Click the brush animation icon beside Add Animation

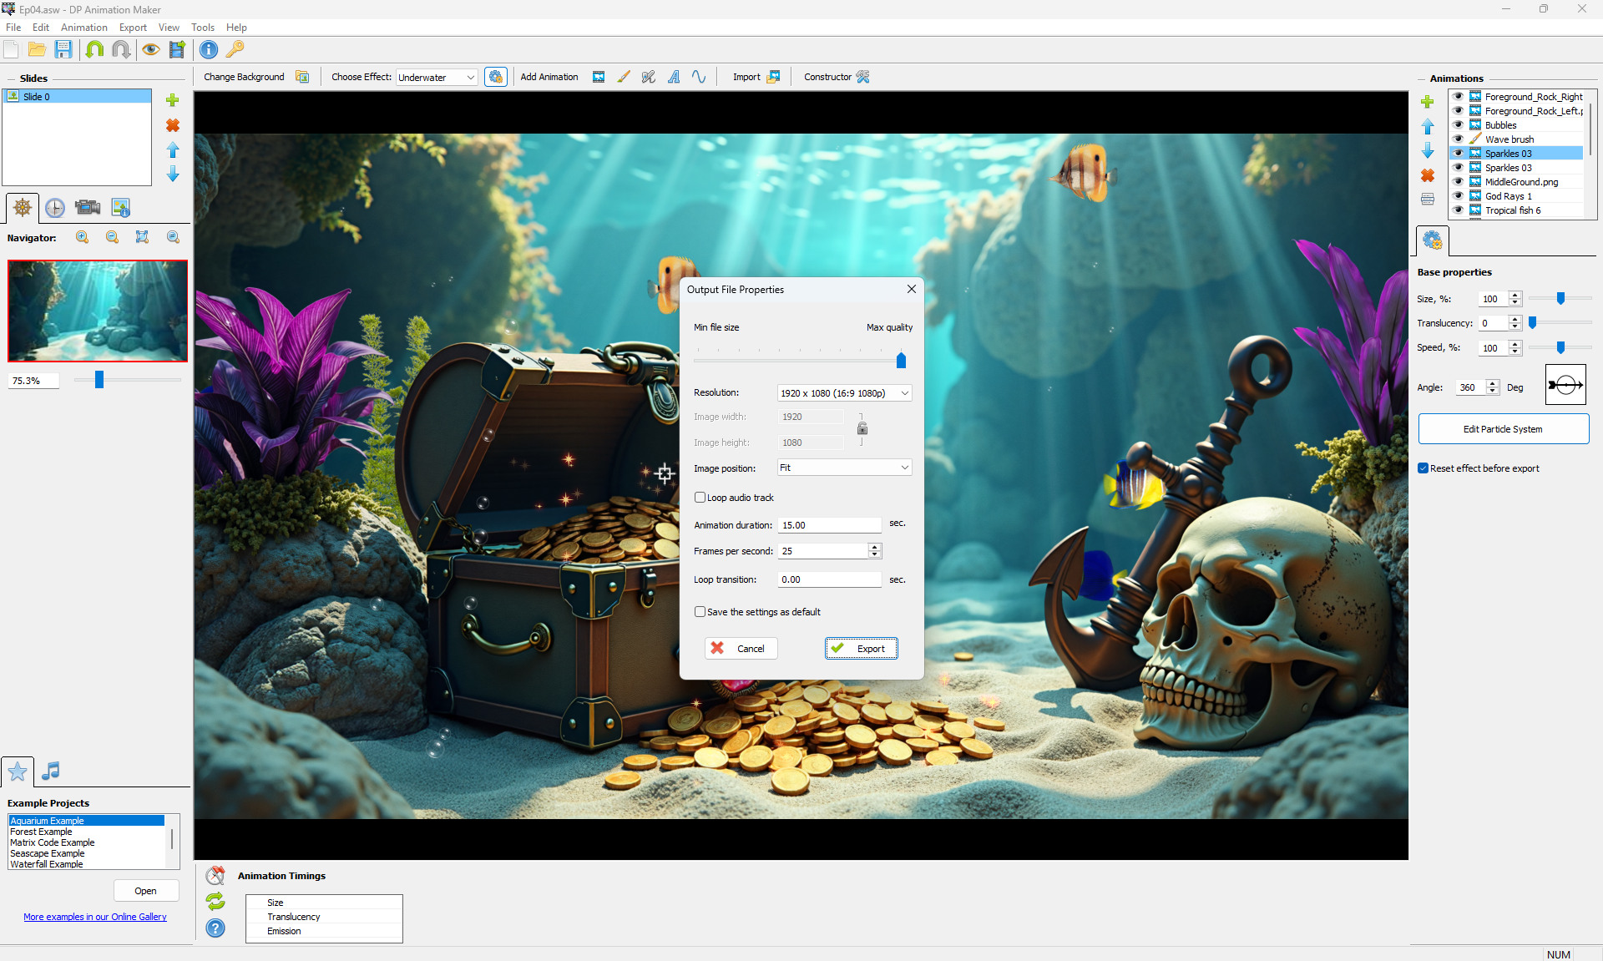coord(624,77)
